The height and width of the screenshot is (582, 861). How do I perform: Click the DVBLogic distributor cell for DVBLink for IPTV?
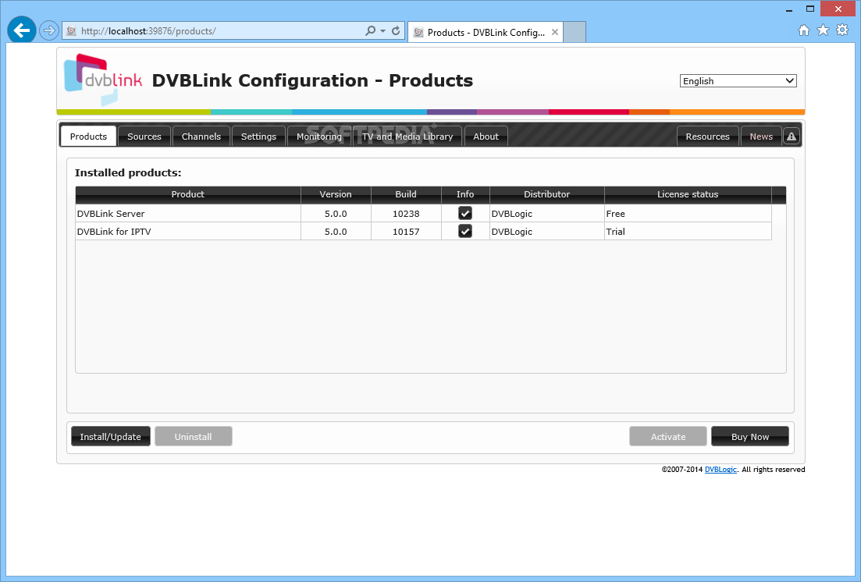click(547, 231)
